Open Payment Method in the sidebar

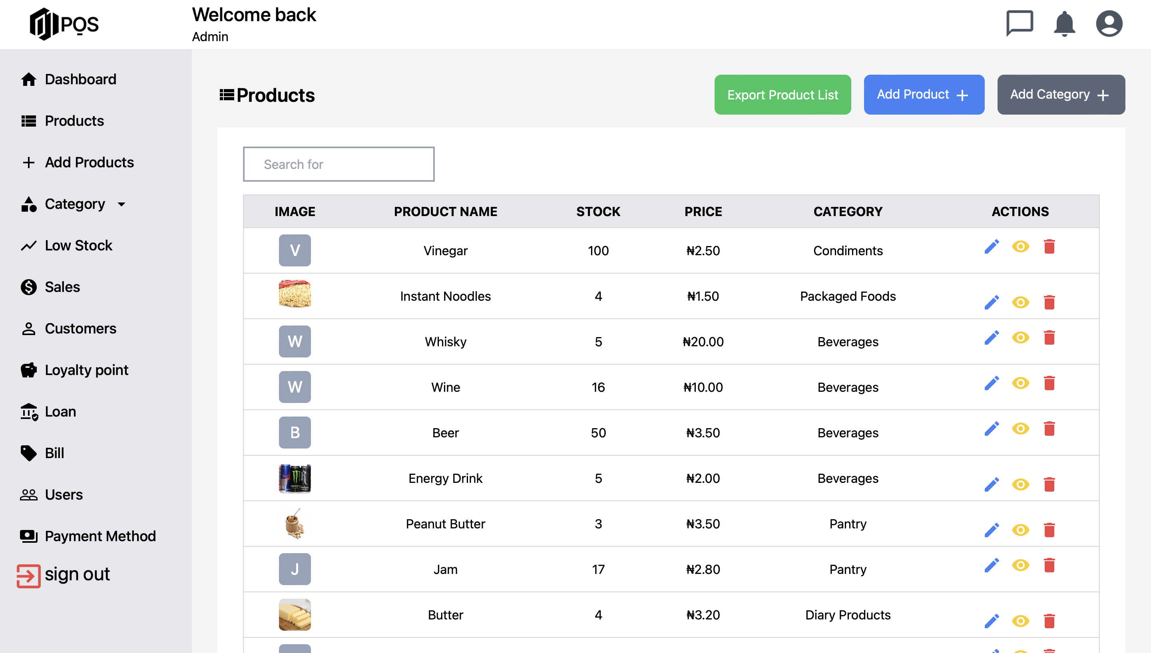(88, 536)
